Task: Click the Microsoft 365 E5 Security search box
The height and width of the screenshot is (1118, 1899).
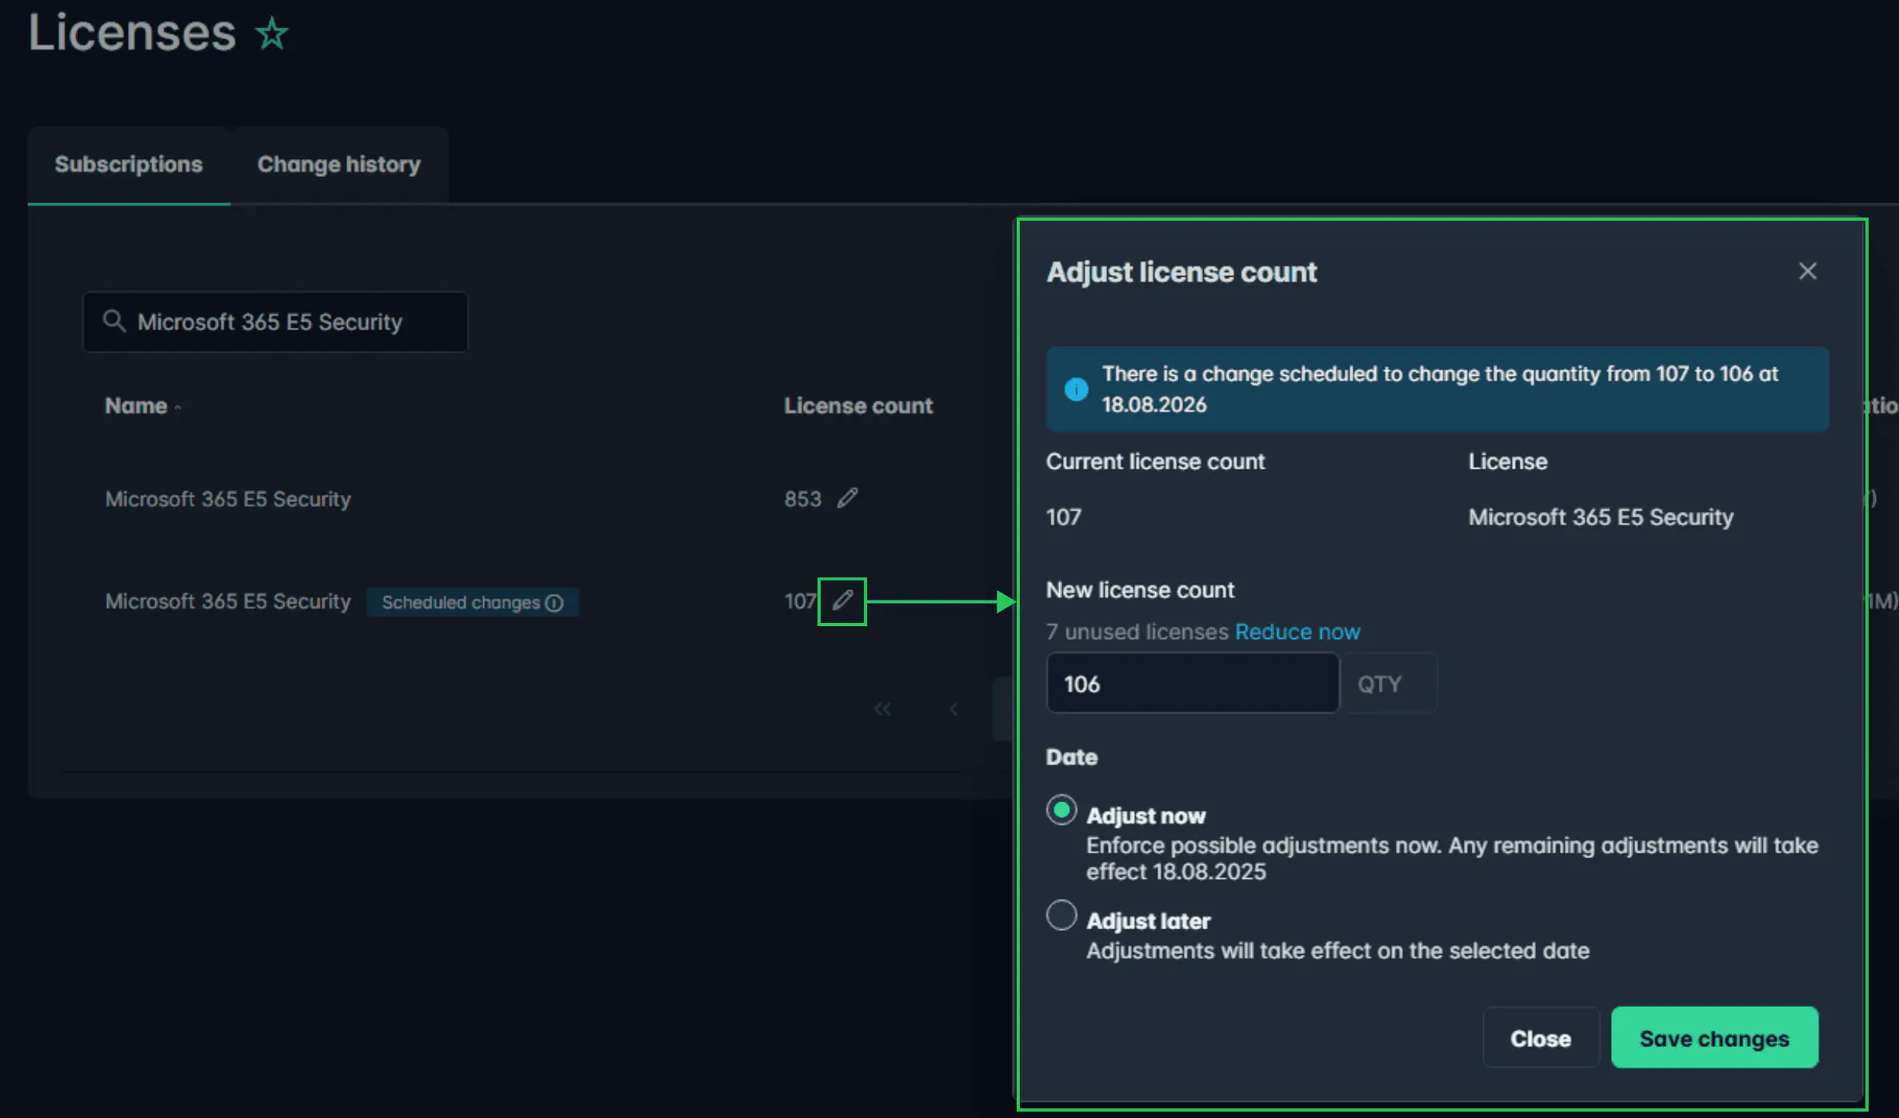Action: pyautogui.click(x=274, y=321)
